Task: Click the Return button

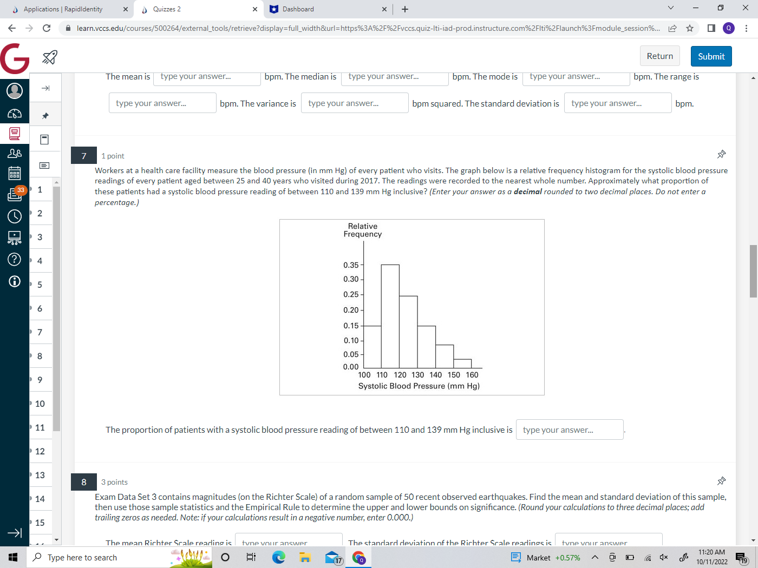Action: tap(659, 56)
